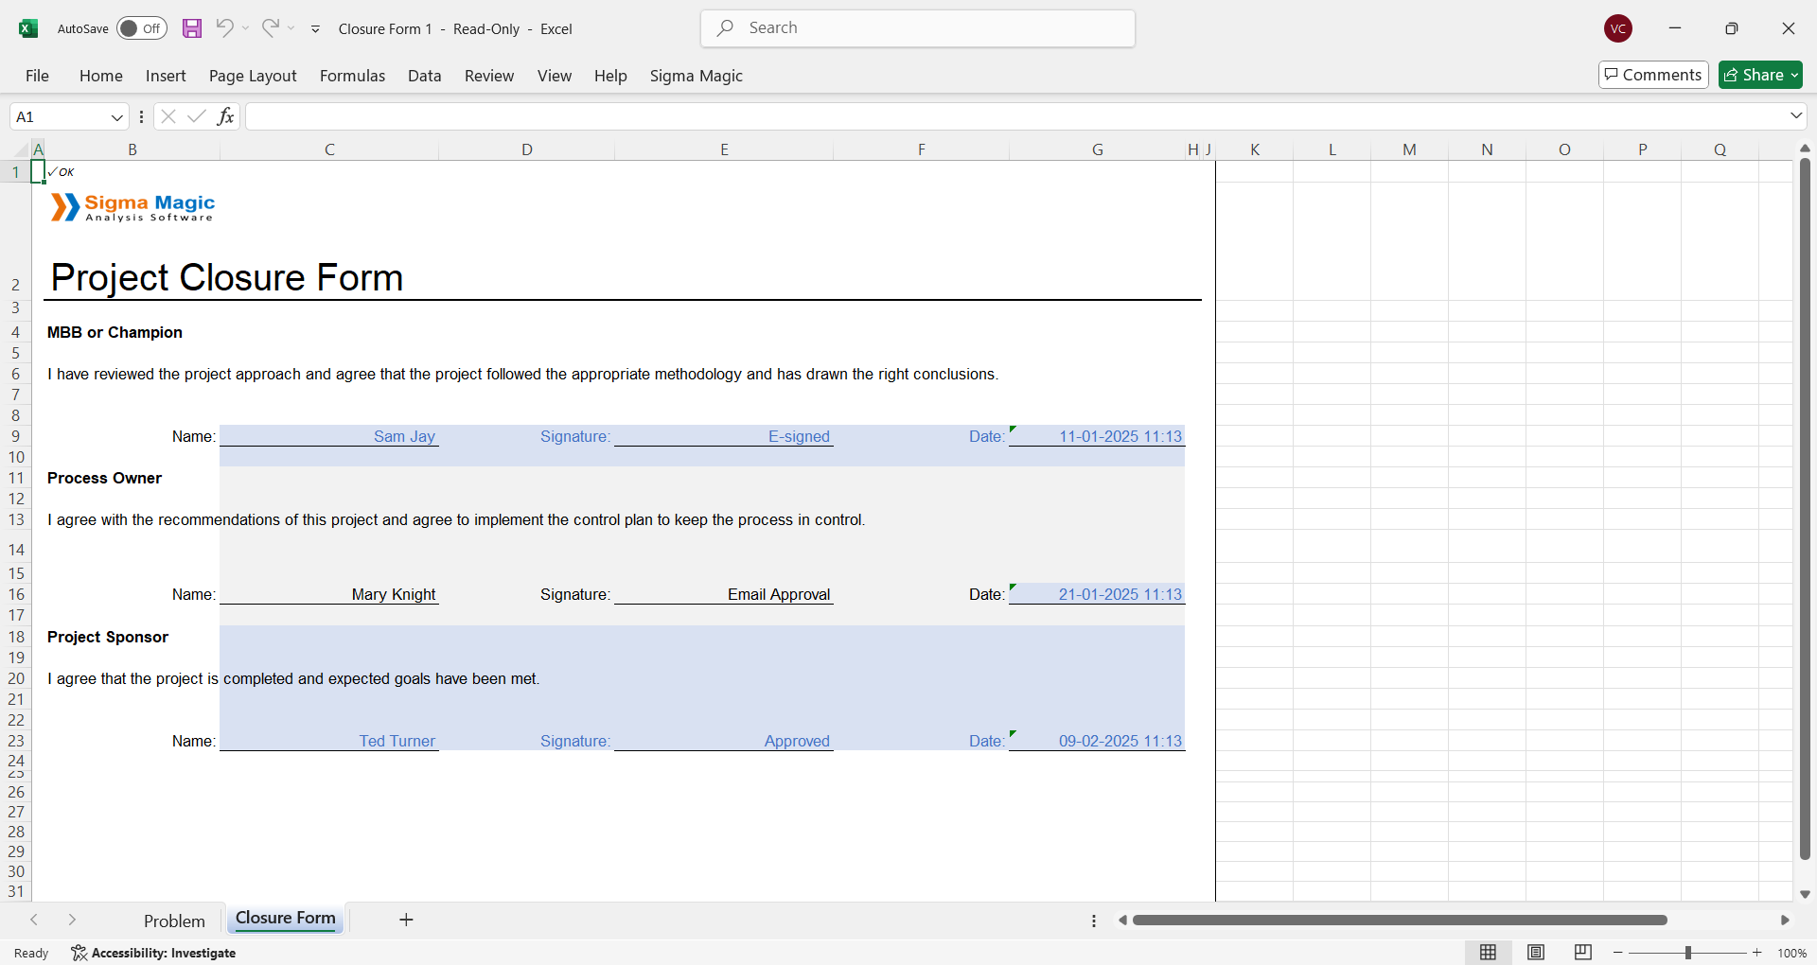
Task: Switch to Normal view icon
Action: pyautogui.click(x=1488, y=953)
